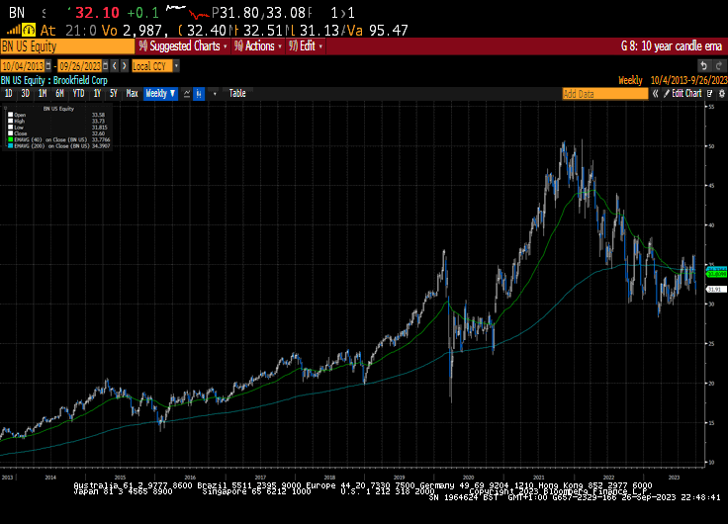Click the signal strength bars icon
The image size is (728, 524).
click(14, 31)
